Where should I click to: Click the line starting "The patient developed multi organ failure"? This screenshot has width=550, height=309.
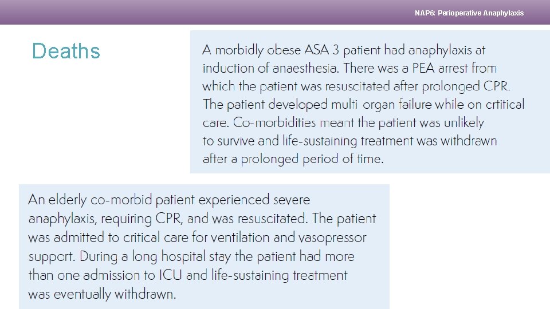pyautogui.click(x=363, y=105)
